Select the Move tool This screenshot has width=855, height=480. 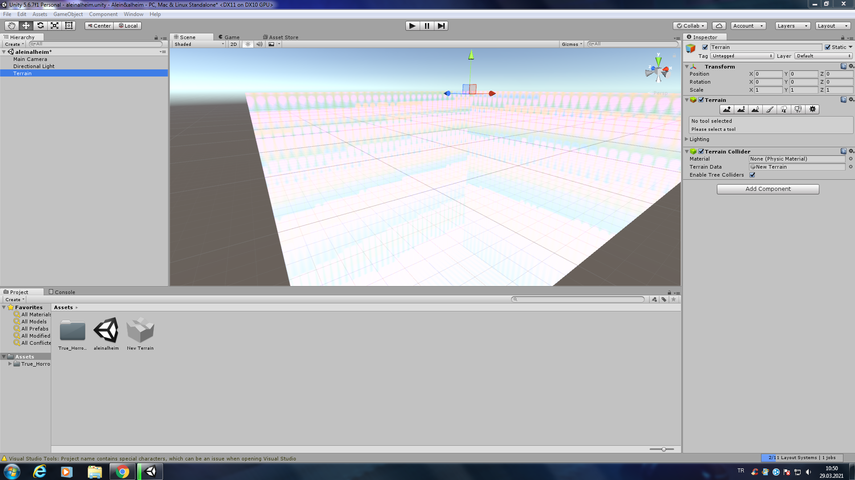click(x=26, y=26)
